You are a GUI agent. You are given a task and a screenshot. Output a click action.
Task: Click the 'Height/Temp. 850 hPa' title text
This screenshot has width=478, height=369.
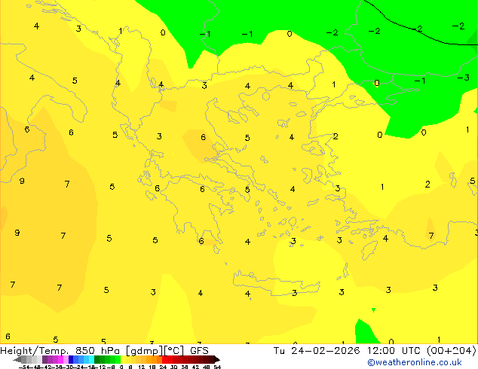[60, 350]
